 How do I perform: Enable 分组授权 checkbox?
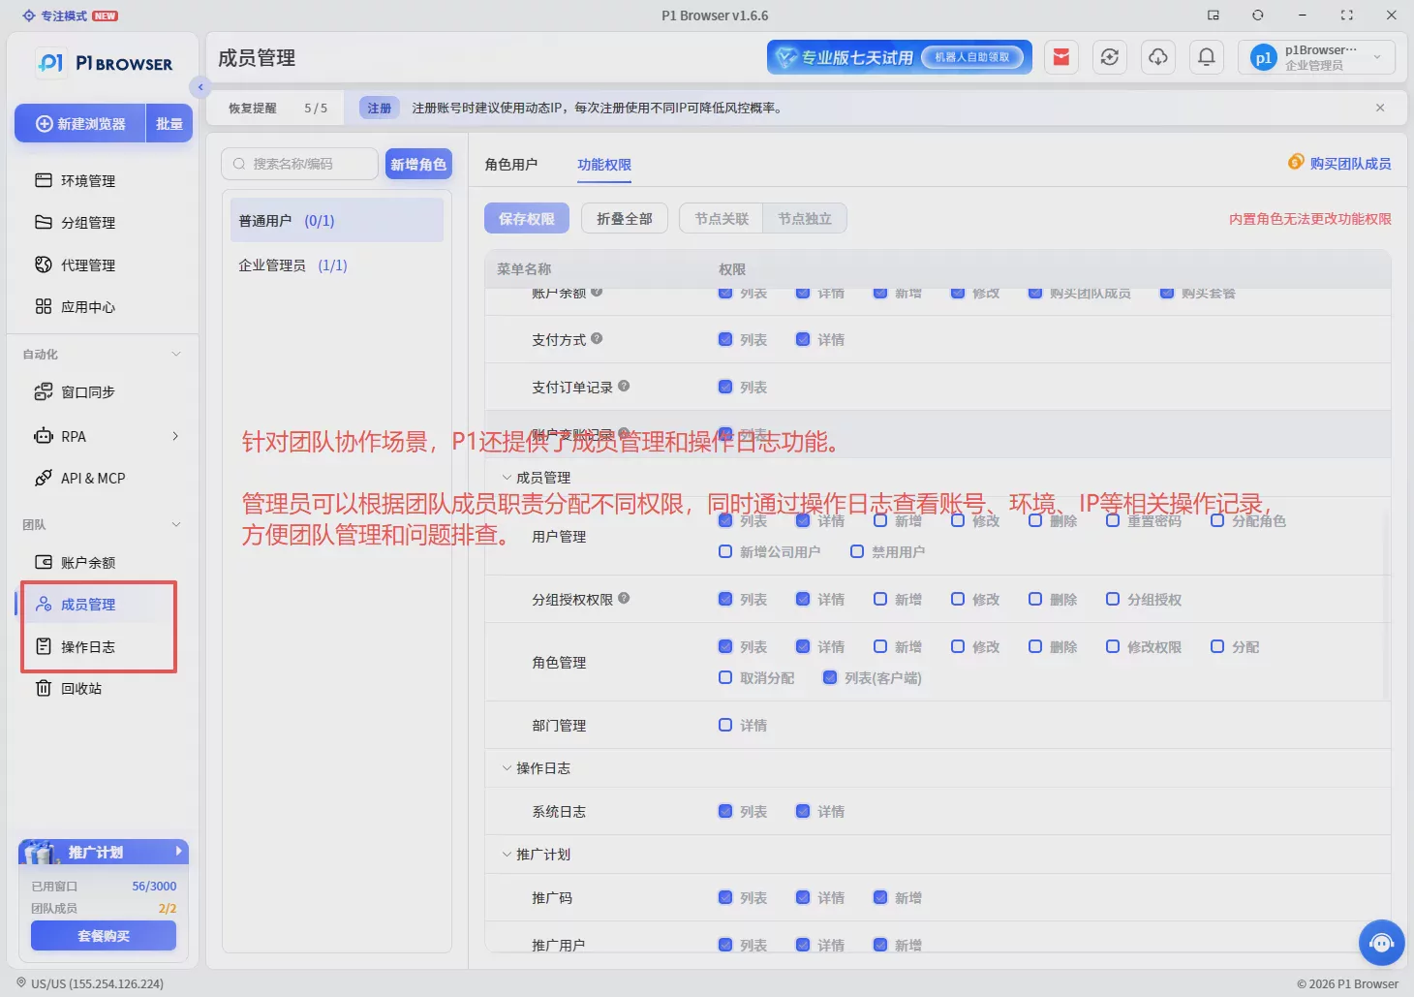[x=1113, y=599]
